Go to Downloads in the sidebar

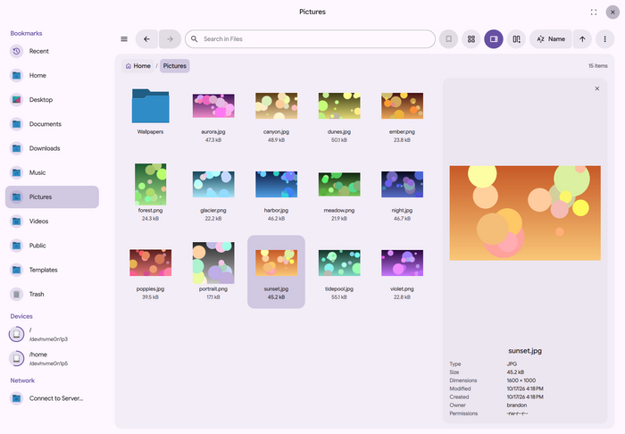(x=52, y=148)
